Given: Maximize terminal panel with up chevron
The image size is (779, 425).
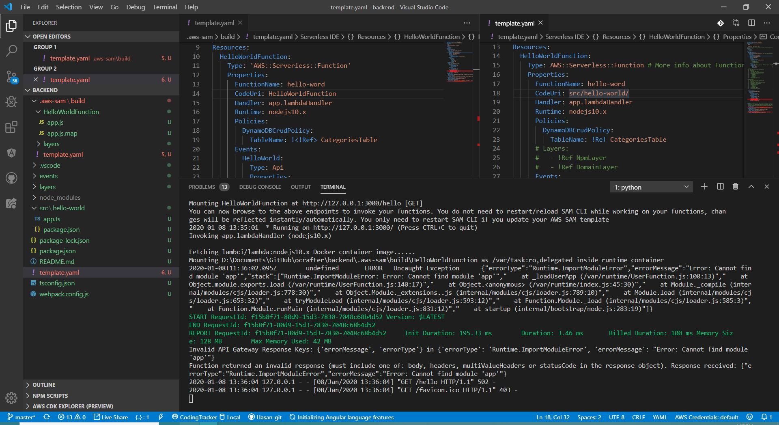Looking at the screenshot, I should click(x=751, y=187).
